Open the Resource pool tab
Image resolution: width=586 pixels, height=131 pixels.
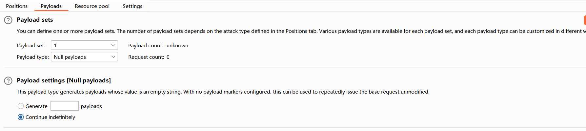[x=92, y=6]
